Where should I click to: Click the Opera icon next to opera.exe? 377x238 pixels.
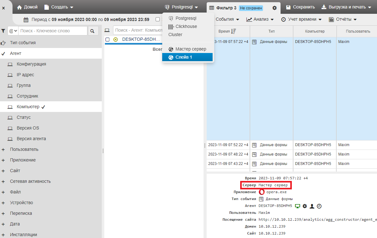[262, 192]
